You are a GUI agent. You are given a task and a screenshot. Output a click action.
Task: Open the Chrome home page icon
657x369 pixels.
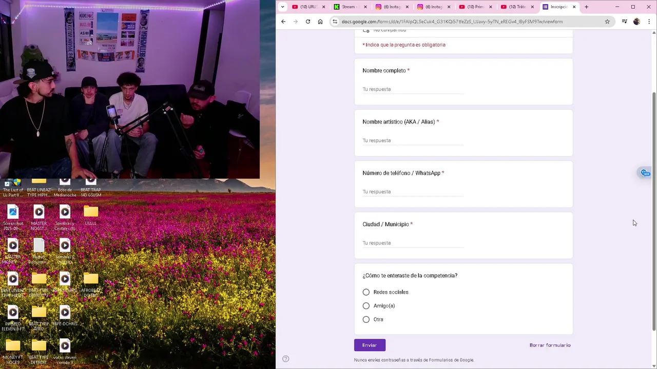click(x=320, y=22)
